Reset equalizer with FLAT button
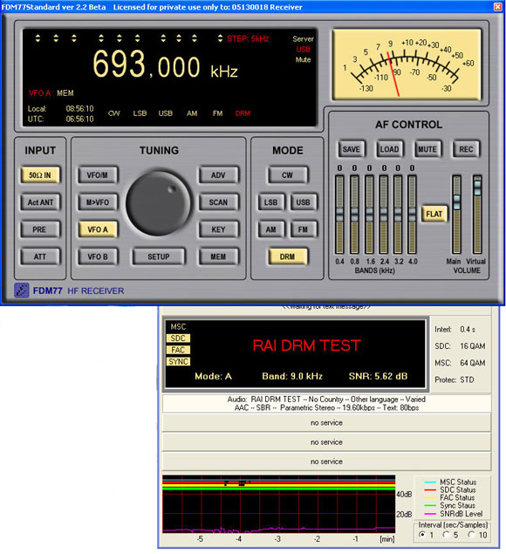Image resolution: width=506 pixels, height=554 pixels. pyautogui.click(x=434, y=214)
